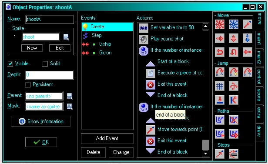The height and width of the screenshot is (164, 268).
Task: Toggle the Solid checkbox
Action: (x=45, y=64)
